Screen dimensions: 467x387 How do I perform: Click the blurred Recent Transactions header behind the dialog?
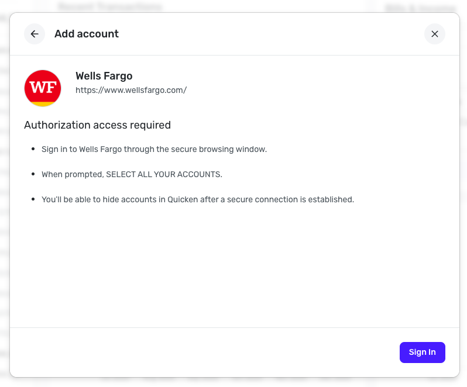(x=109, y=6)
